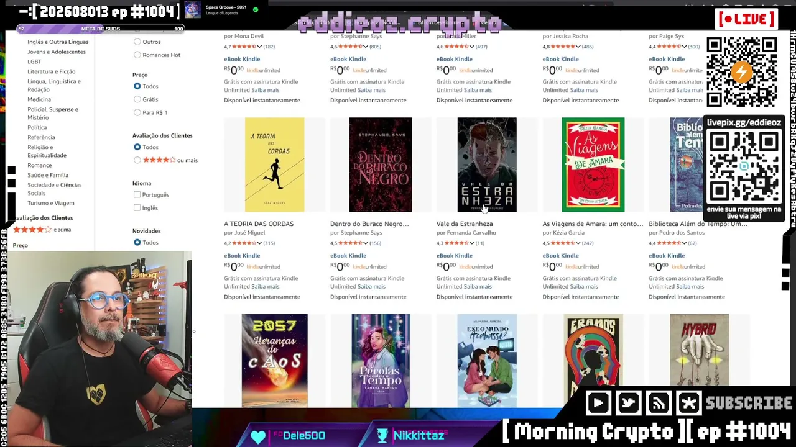Select Todos under the Preço filter
This screenshot has height=447, width=796.
(x=137, y=86)
